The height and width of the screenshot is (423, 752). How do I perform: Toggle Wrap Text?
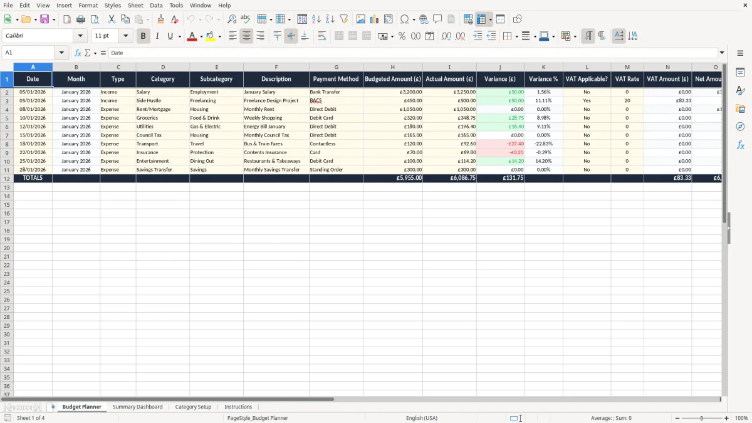[322, 36]
